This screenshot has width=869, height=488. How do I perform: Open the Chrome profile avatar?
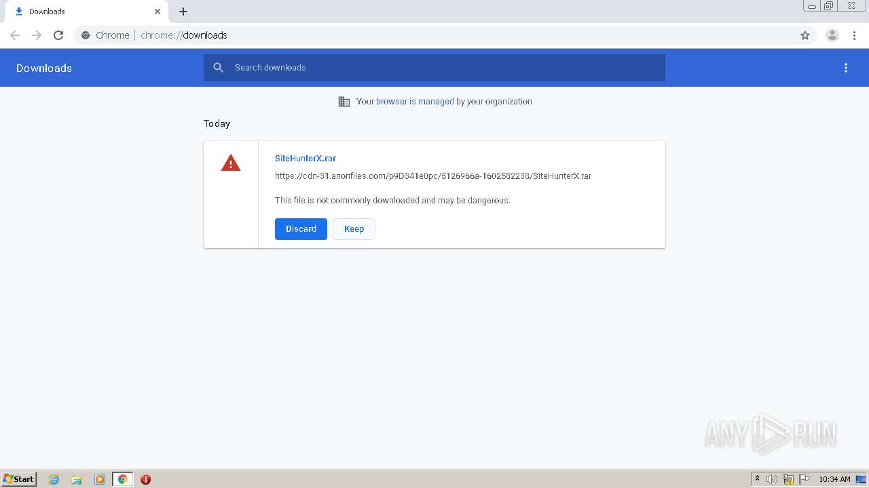832,35
